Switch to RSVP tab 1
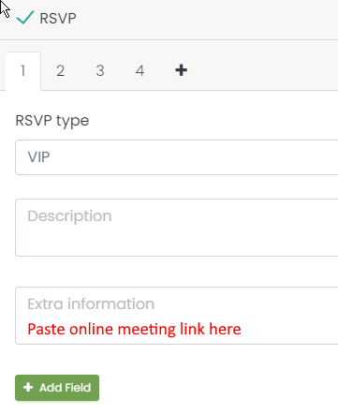Image resolution: width=338 pixels, height=414 pixels. 23,71
